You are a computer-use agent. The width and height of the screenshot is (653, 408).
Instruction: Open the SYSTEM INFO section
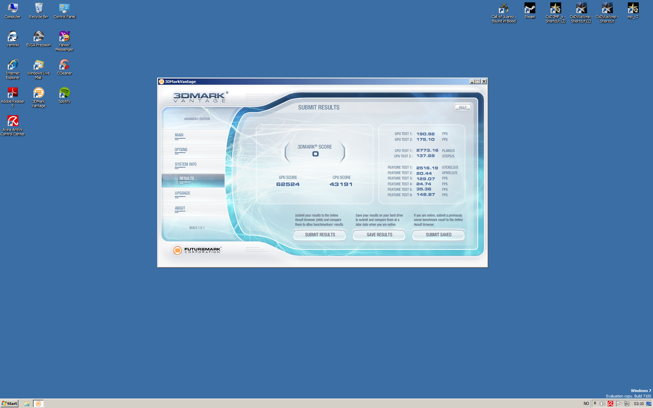point(193,166)
